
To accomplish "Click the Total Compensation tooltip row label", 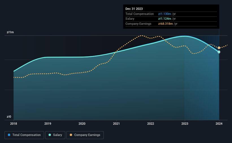I will tap(140, 14).
